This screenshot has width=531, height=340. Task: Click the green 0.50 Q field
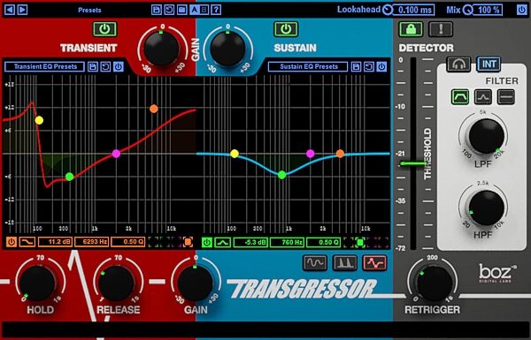pyautogui.click(x=324, y=242)
